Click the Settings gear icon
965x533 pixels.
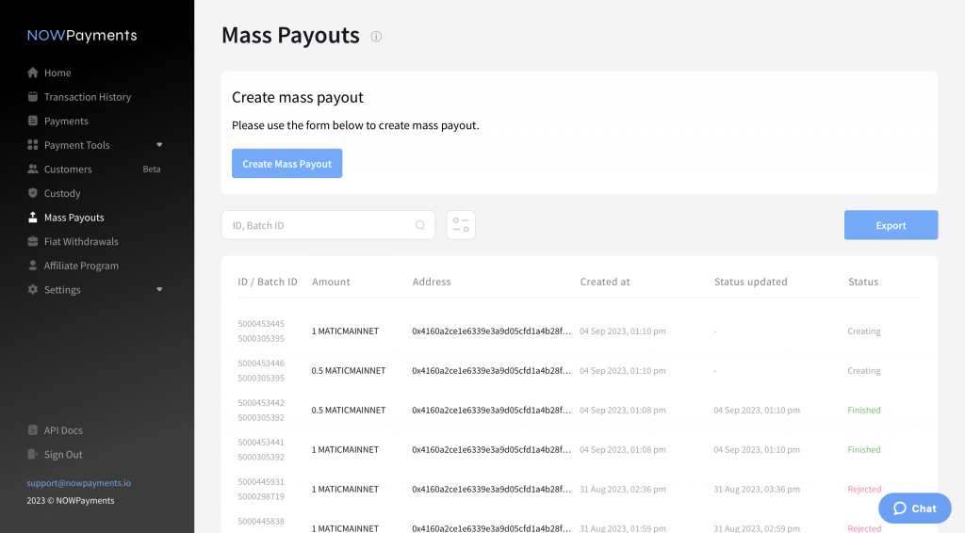[33, 289]
